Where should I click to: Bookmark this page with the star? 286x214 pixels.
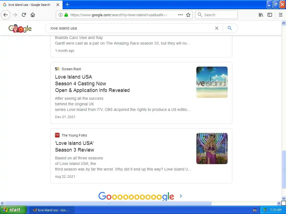tap(188, 15)
